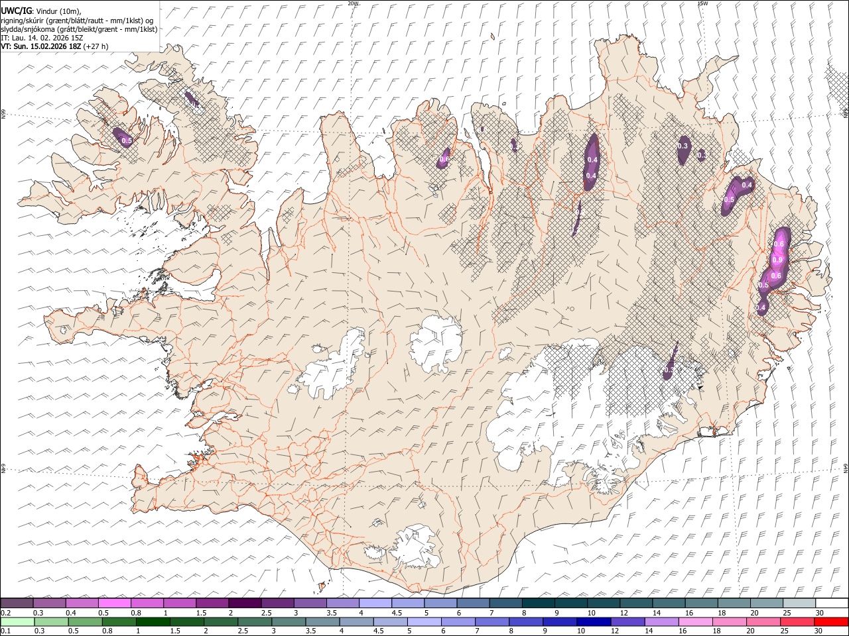Click the 0.9 precipitation value on the map

tap(777, 260)
